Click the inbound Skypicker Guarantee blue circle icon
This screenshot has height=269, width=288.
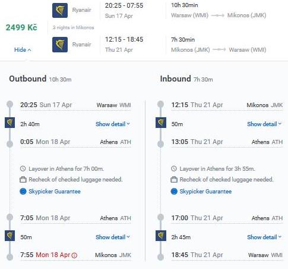click(x=174, y=192)
